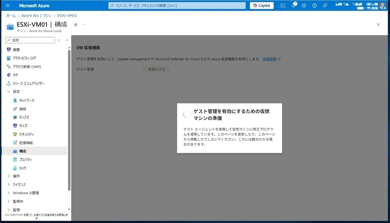Focus the resource search box in header
The image size is (390, 223).
(177, 5)
